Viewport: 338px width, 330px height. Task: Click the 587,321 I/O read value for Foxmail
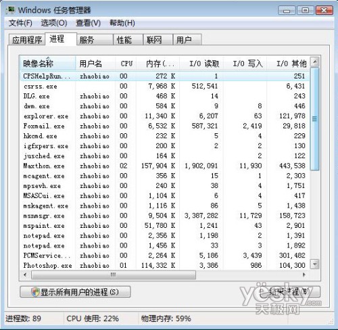[205, 126]
